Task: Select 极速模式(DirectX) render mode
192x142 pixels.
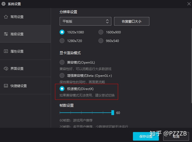Action: [62, 89]
